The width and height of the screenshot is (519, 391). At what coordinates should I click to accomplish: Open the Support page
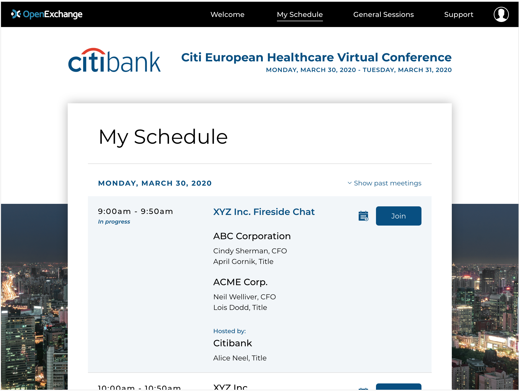point(459,14)
